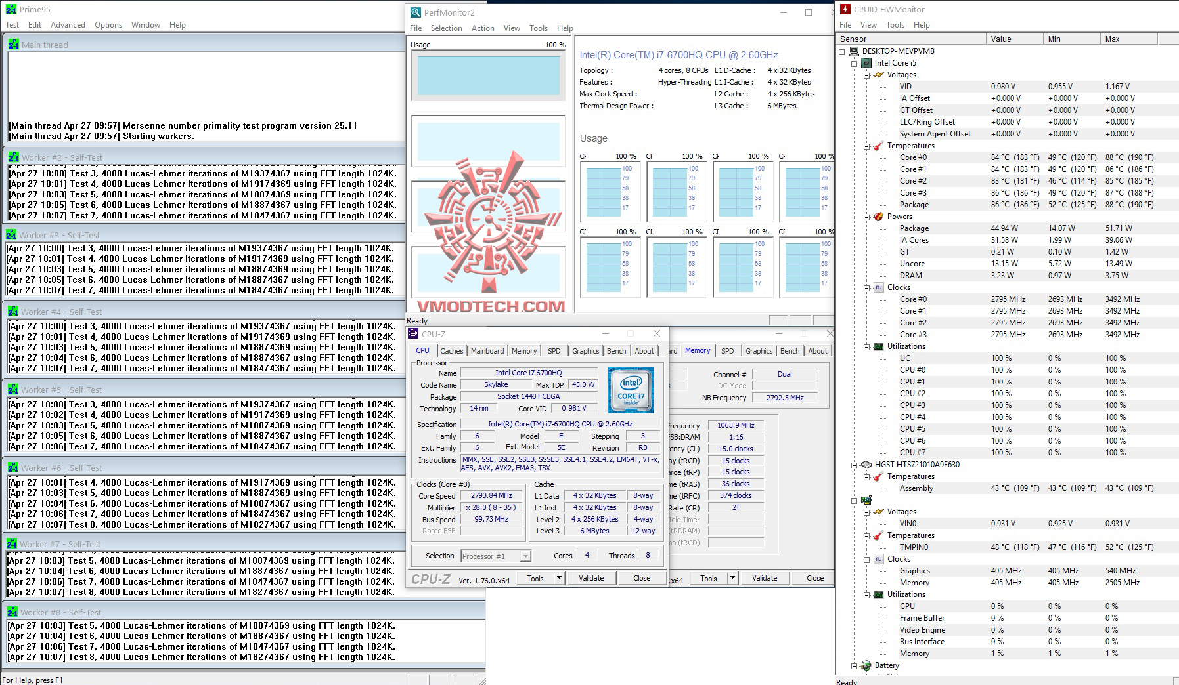This screenshot has width=1179, height=685.
Task: Click the Clocks icon above Graphics row
Action: (x=879, y=559)
